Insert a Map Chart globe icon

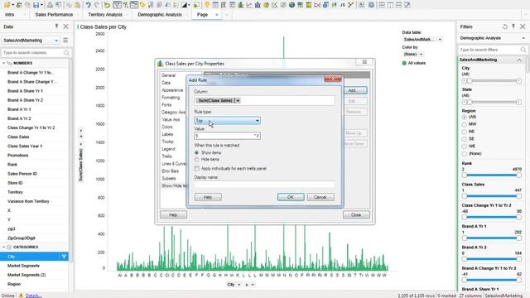(291, 5)
